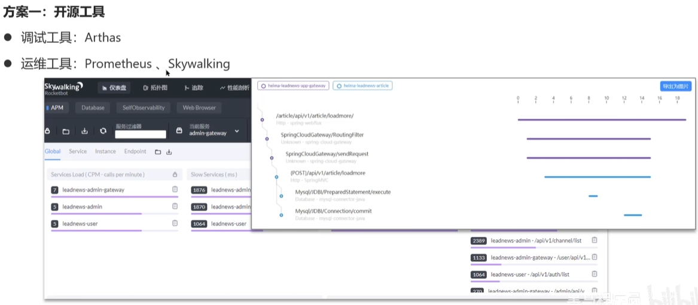Click 1876 slow service row

pyautogui.click(x=221, y=191)
